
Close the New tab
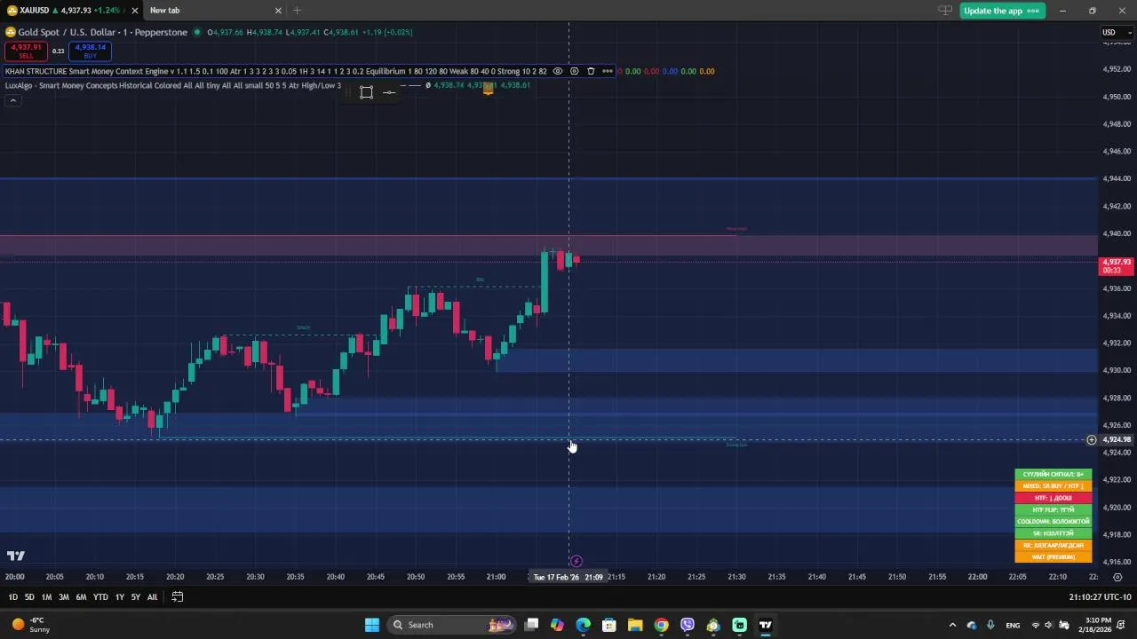click(278, 11)
